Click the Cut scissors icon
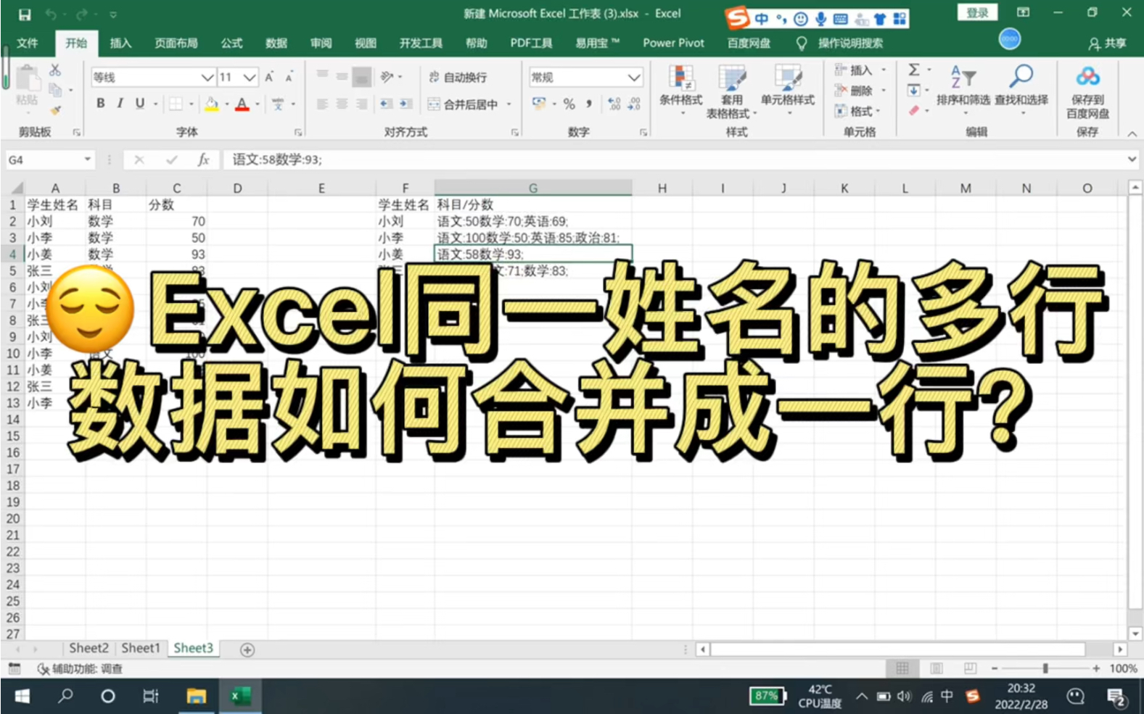This screenshot has height=714, width=1144. point(55,70)
